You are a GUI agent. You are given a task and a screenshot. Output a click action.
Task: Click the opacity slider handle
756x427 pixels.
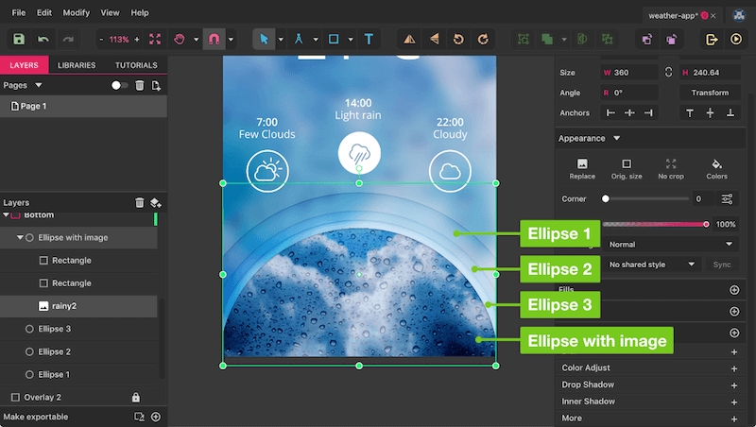(x=706, y=224)
